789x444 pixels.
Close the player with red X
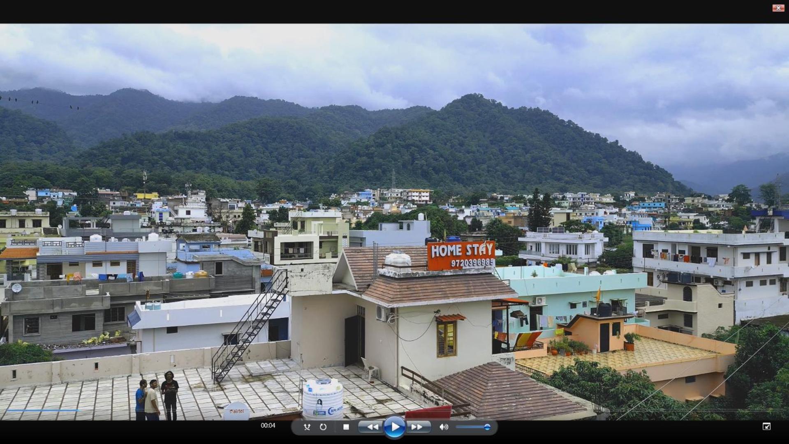point(778,8)
